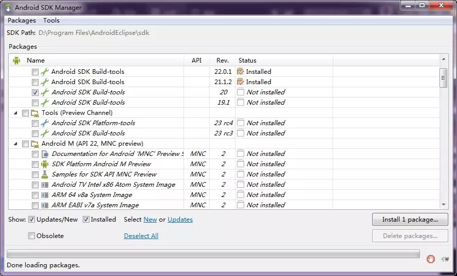This screenshot has width=457, height=276.
Task: Click the loading progress bar
Action: (x=213, y=254)
